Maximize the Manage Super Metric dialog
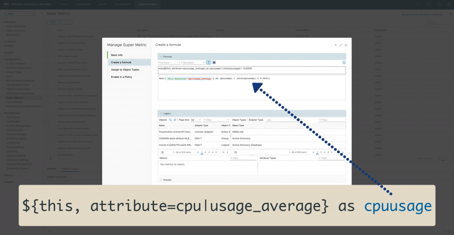 coord(340,45)
